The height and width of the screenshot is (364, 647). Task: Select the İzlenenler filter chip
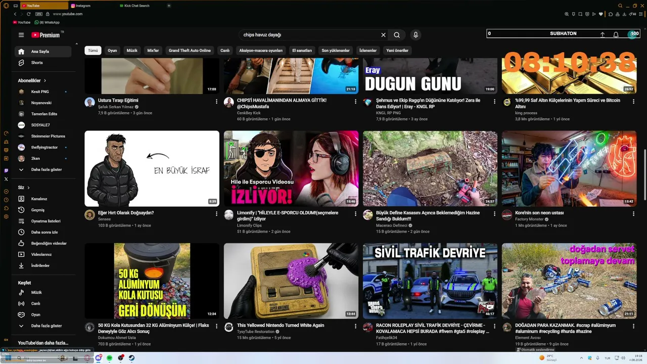point(367,51)
